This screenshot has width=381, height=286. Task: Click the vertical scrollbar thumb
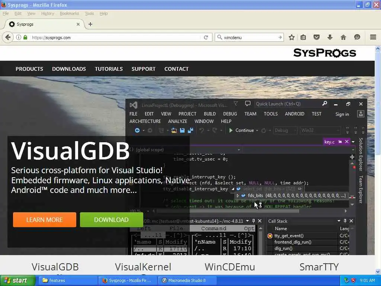[x=378, y=103]
